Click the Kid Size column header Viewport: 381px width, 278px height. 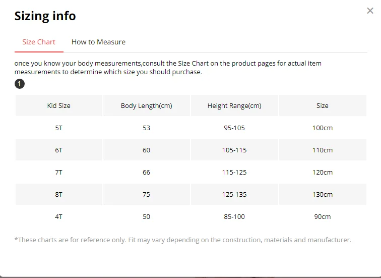(x=59, y=105)
